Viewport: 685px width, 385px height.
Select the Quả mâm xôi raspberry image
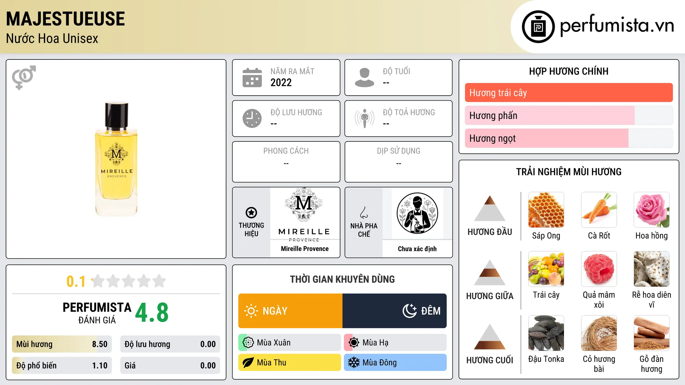coord(599,269)
